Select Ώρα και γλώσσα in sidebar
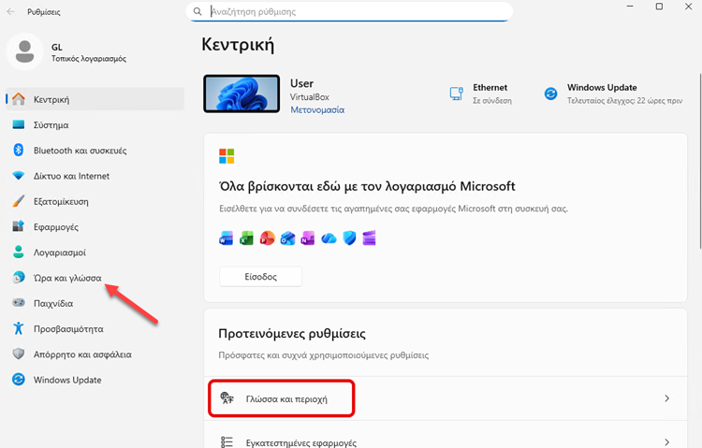702x448 pixels. [x=67, y=278]
